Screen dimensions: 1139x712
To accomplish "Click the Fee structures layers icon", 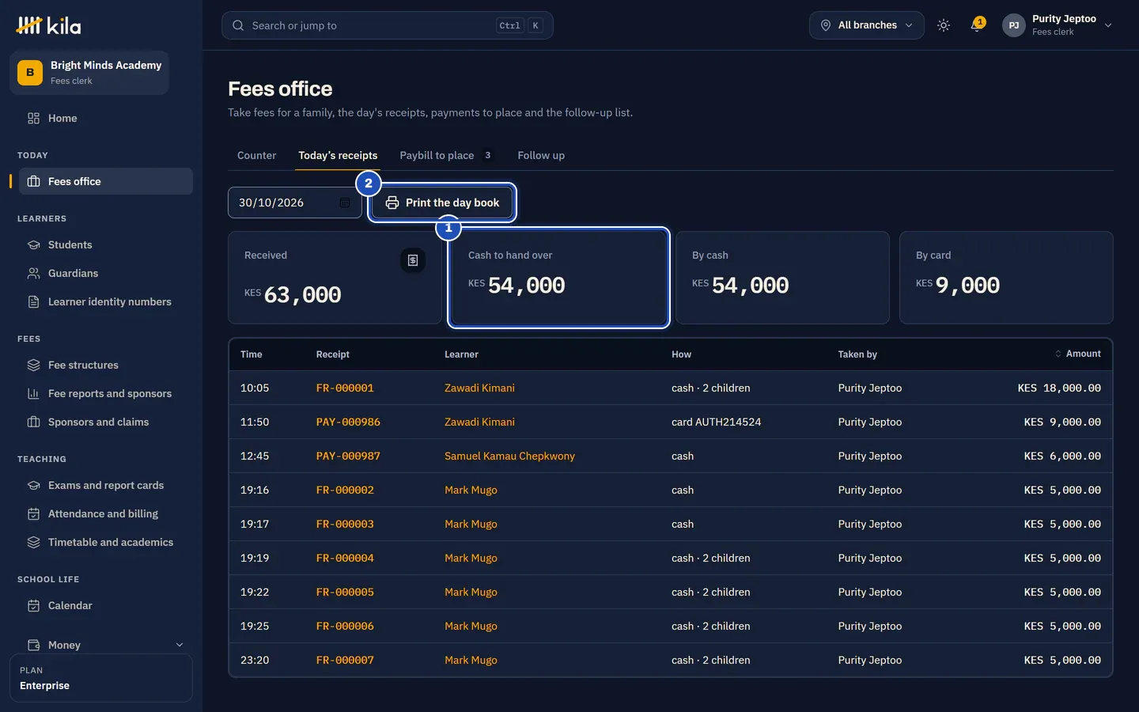I will [x=33, y=365].
